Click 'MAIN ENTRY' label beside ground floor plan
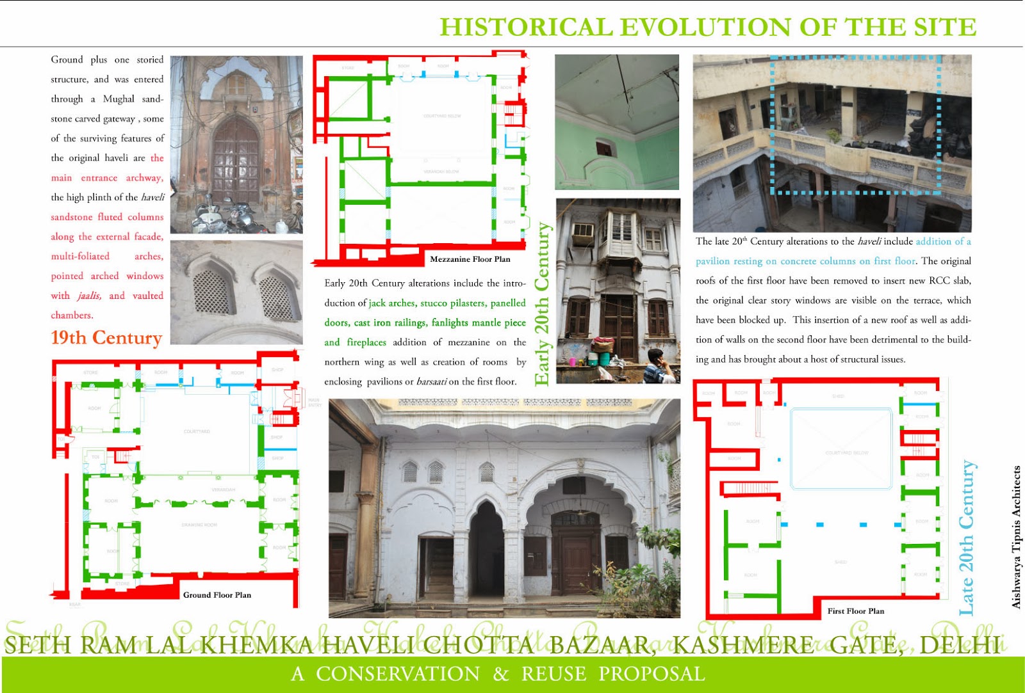This screenshot has width=1025, height=693. 315,402
